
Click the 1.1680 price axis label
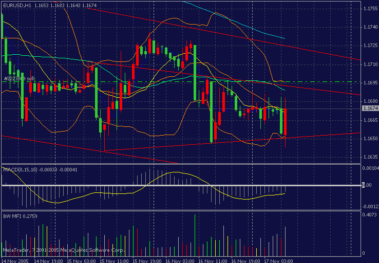pos(371,101)
